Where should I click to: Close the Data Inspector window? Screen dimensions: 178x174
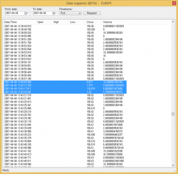click(x=174, y=3)
